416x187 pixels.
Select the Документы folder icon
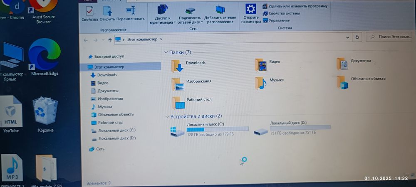click(342, 64)
